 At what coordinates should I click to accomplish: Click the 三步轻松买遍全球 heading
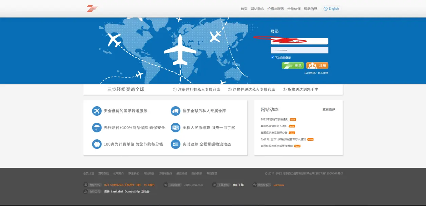tap(126, 90)
